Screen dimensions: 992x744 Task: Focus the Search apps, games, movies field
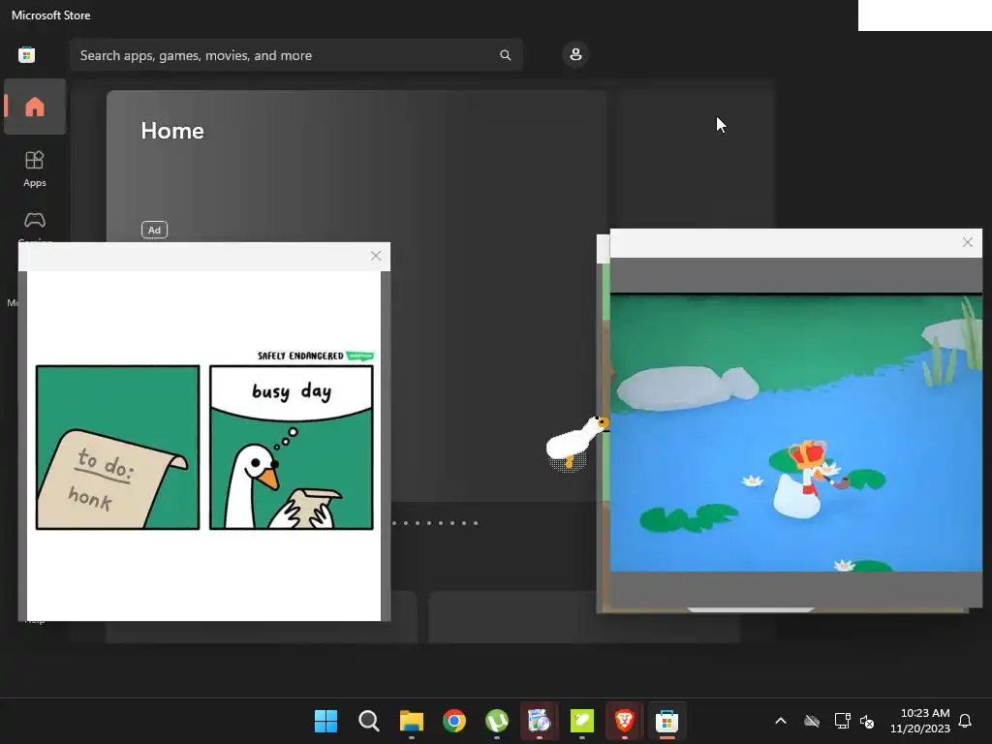point(296,55)
